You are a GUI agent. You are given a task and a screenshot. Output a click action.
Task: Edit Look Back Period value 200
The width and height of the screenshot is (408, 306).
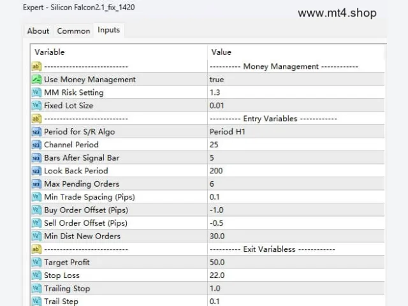216,171
